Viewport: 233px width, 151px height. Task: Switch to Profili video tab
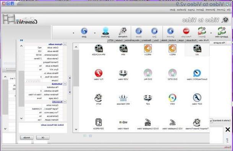pos(204,40)
